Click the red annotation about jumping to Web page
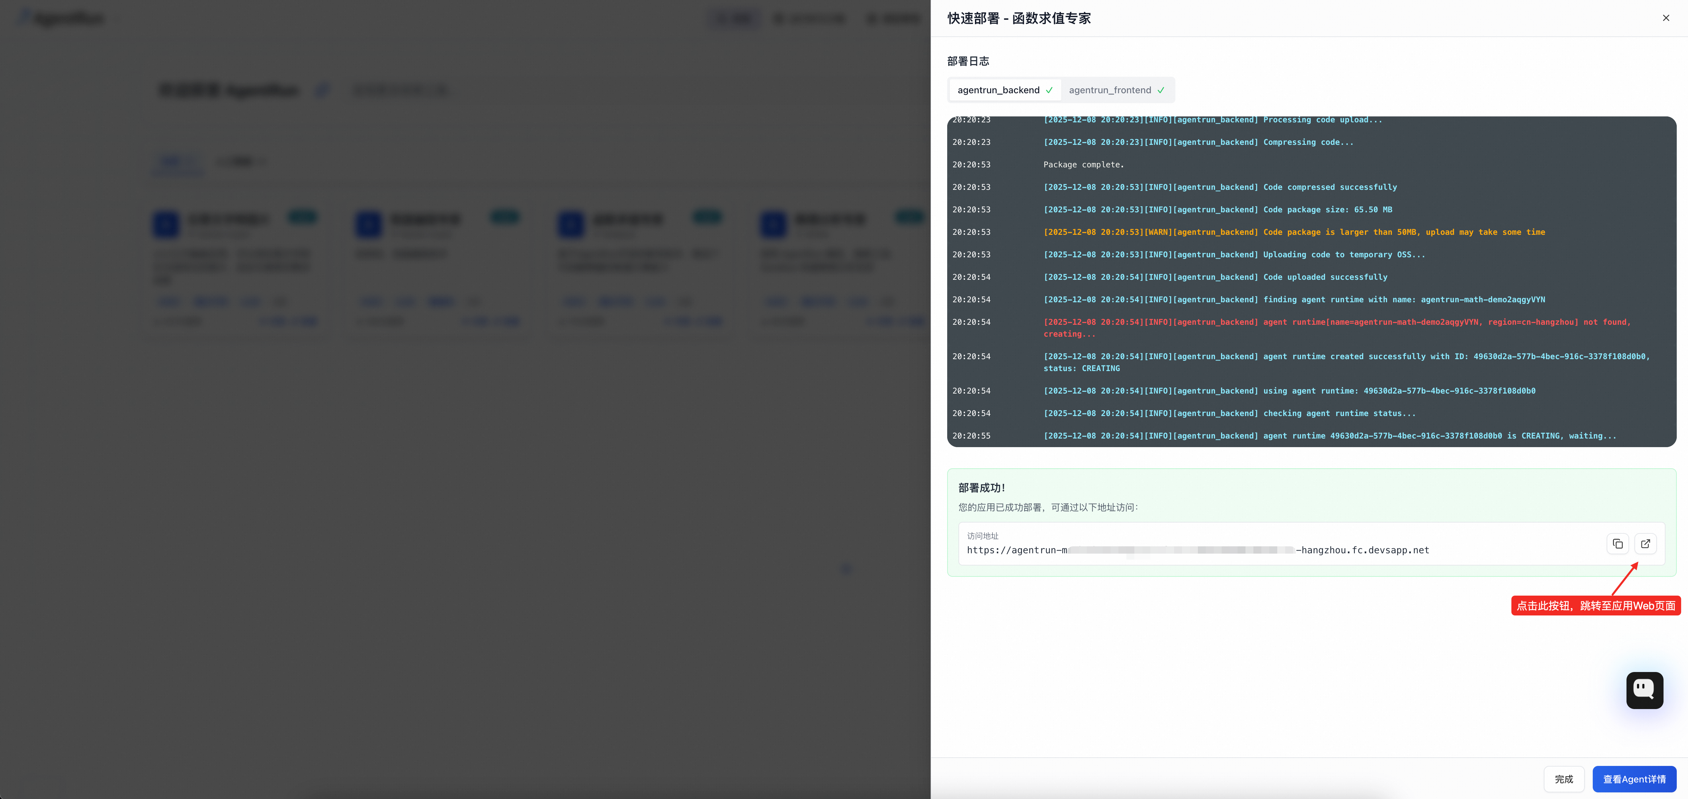The height and width of the screenshot is (799, 1688). [1596, 606]
